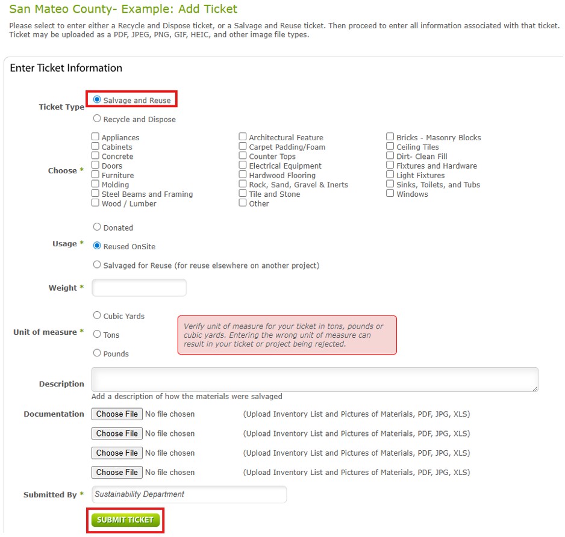Select Pounds as the unit of measure
This screenshot has height=537, width=565.
(97, 353)
